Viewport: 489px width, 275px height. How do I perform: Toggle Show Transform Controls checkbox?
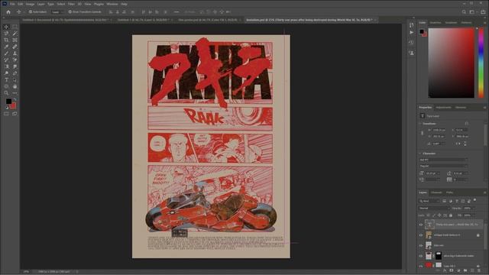(x=70, y=12)
